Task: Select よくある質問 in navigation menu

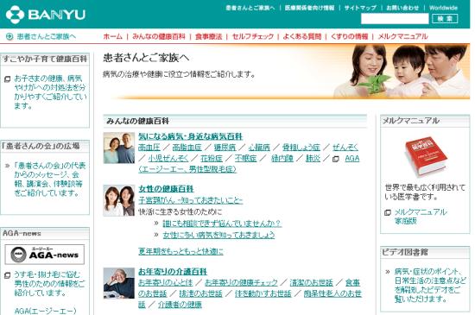Action: [x=301, y=36]
